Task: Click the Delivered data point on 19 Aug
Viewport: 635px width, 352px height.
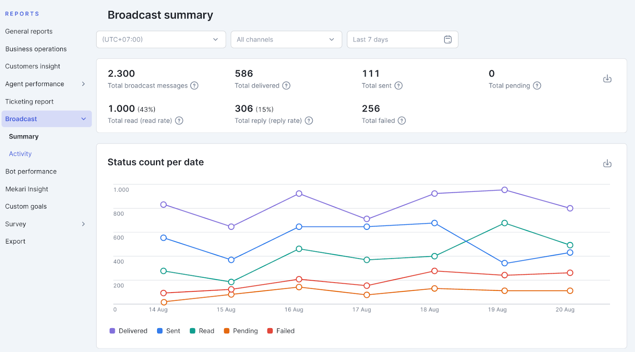Action: [504, 190]
